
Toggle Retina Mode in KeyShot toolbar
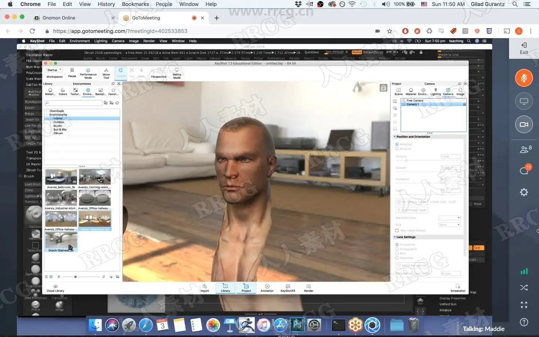click(177, 73)
